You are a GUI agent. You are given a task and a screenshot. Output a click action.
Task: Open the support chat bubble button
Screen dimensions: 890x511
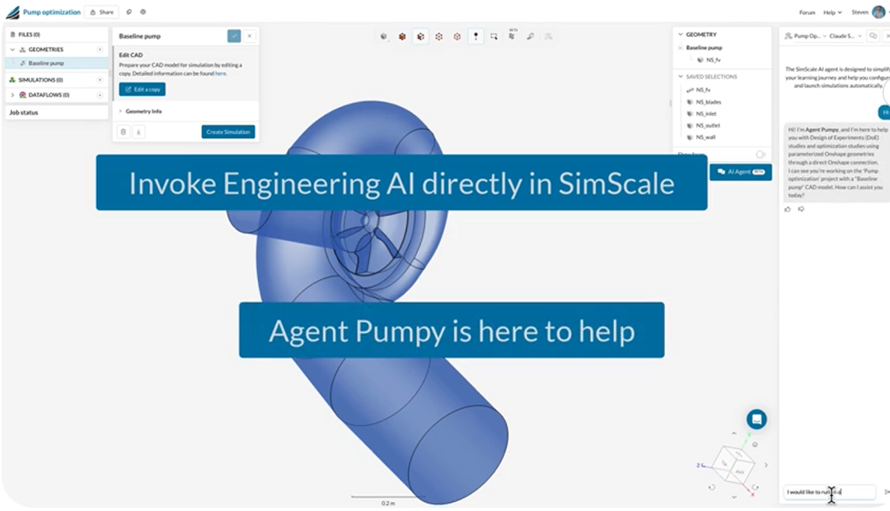pyautogui.click(x=756, y=420)
